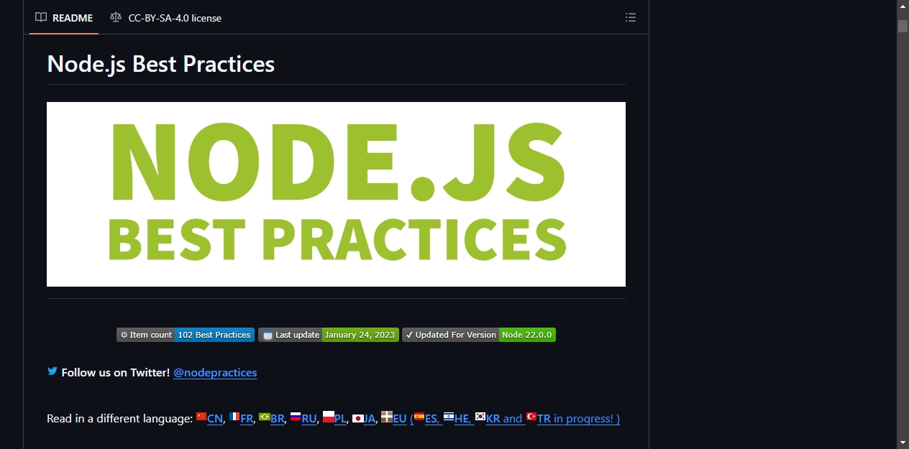
Task: Click the Israel flag icon
Action: (449, 417)
